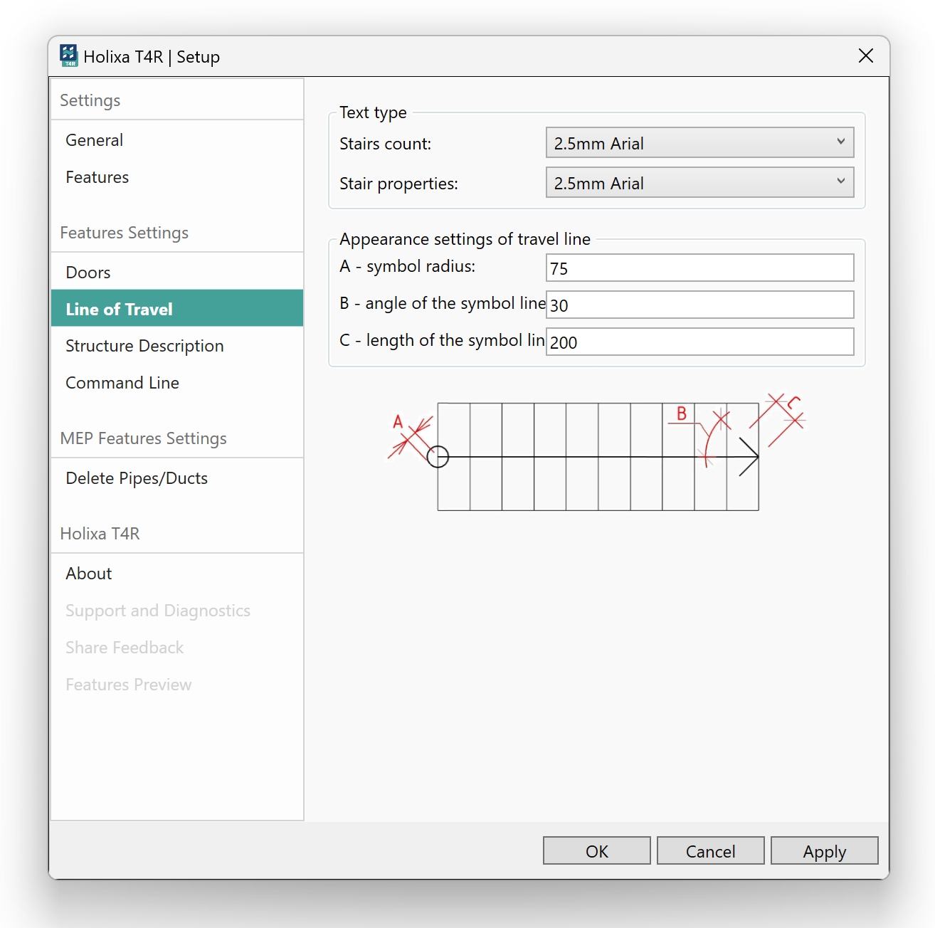935x928 pixels.
Task: Click Apply to save the settings
Action: pyautogui.click(x=824, y=851)
